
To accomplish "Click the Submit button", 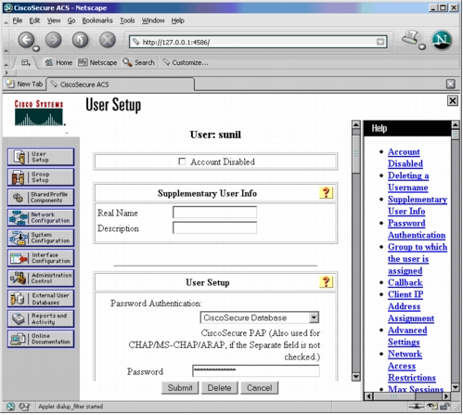I will coord(180,388).
